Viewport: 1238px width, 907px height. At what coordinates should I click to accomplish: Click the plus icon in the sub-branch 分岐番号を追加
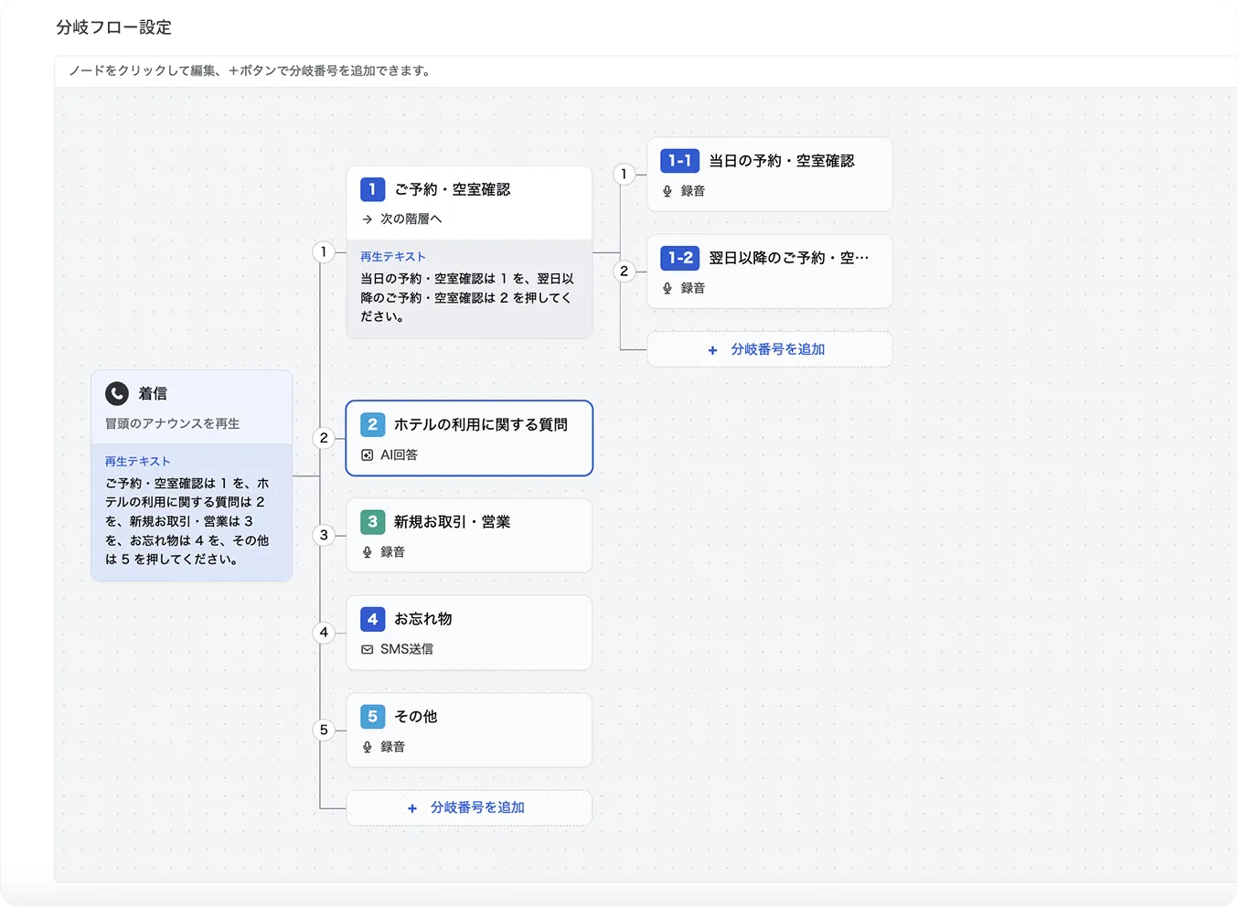point(712,350)
